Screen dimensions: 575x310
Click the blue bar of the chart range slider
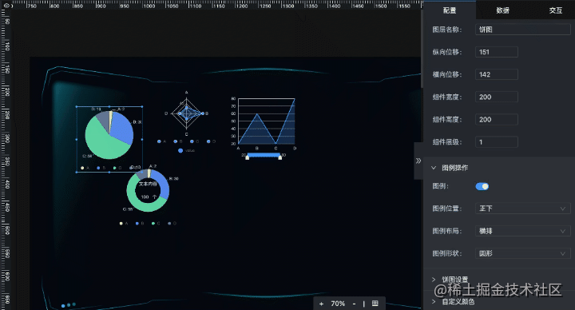click(264, 155)
